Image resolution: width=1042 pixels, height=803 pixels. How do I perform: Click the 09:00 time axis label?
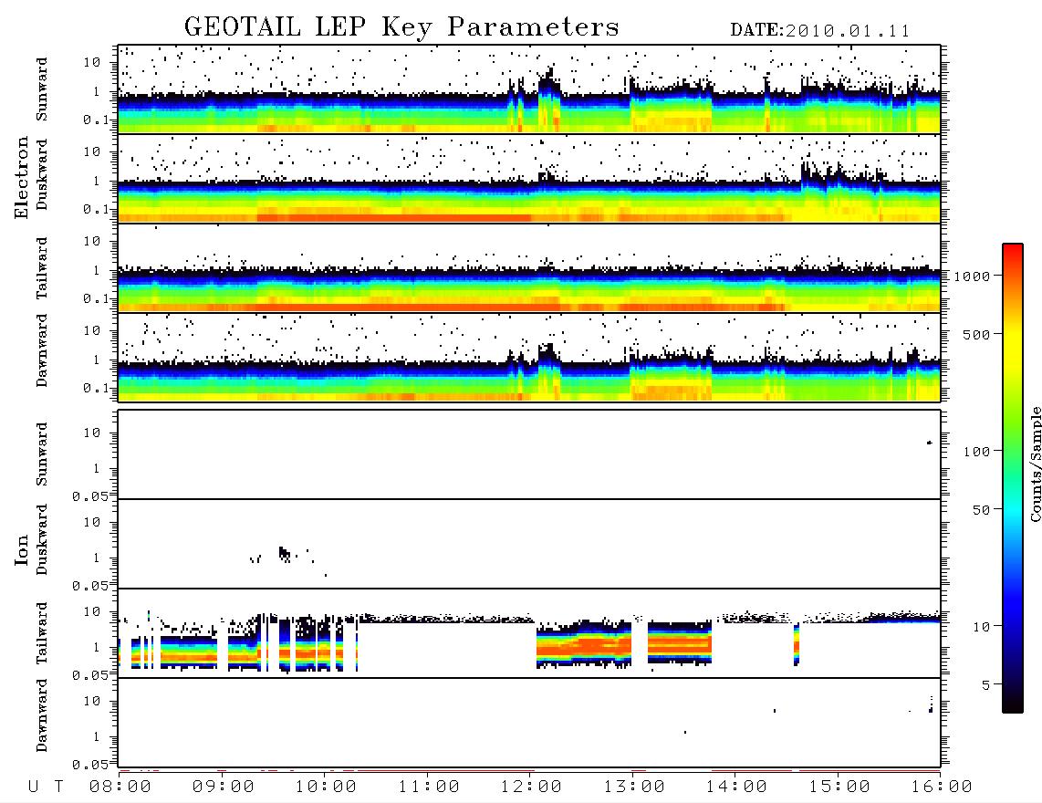[224, 787]
